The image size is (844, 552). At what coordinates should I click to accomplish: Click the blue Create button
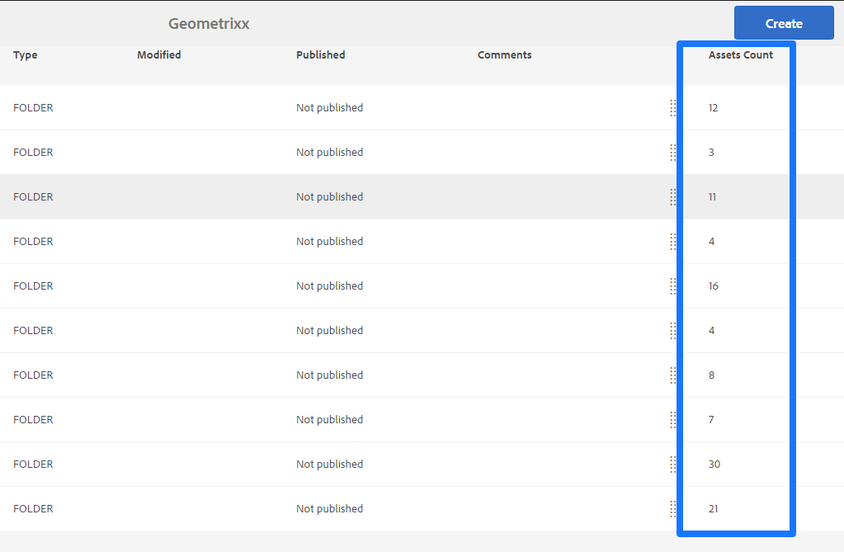[784, 23]
